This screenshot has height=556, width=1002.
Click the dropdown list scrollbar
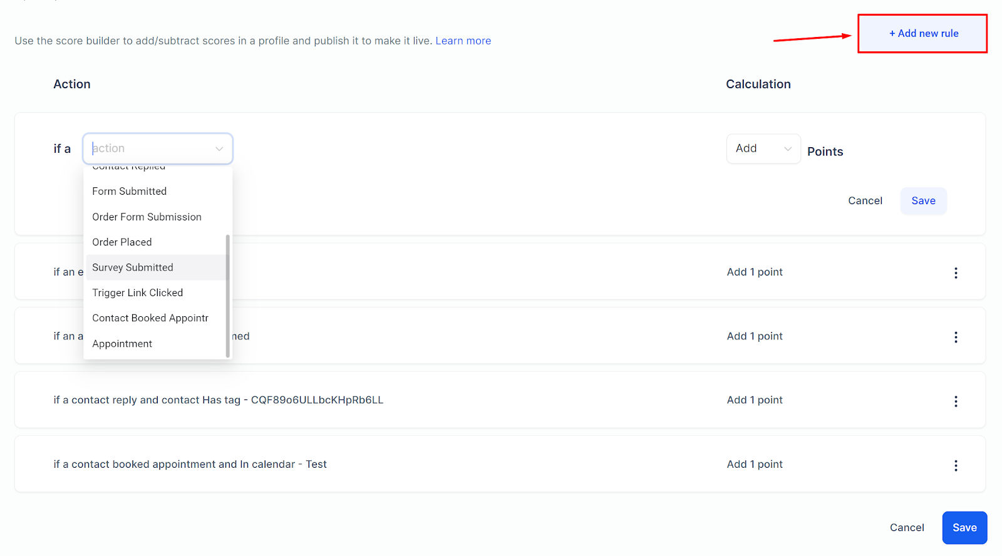(x=227, y=296)
